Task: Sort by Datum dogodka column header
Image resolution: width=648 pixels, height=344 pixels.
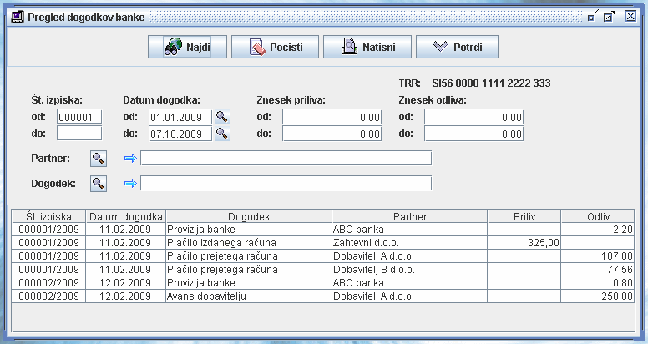Action: [126, 216]
